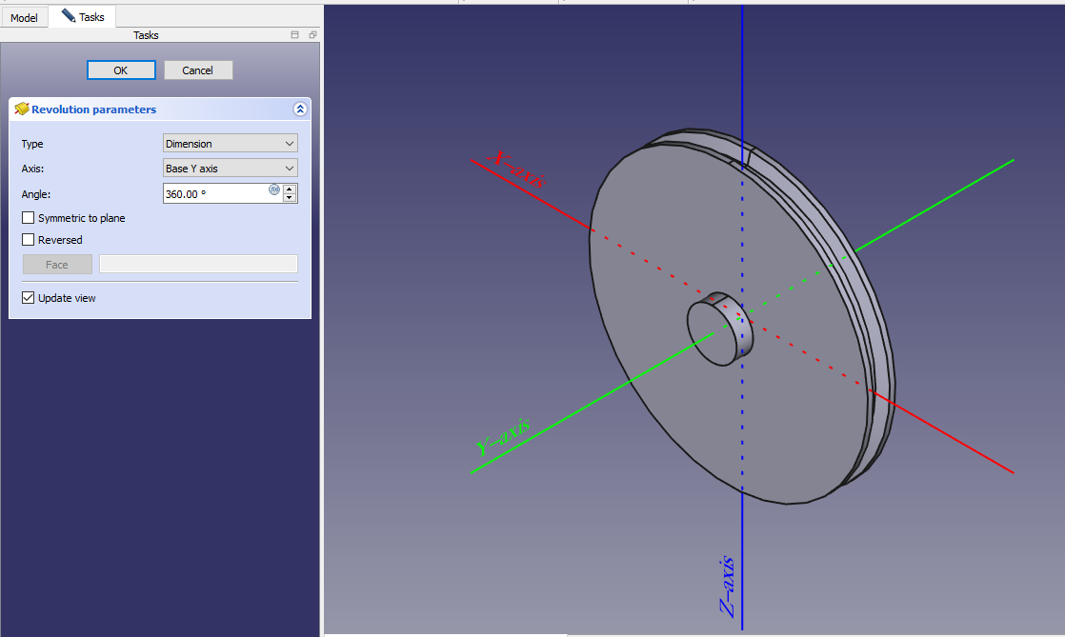
Task: Toggle the Reversed checkbox
Action: click(28, 240)
